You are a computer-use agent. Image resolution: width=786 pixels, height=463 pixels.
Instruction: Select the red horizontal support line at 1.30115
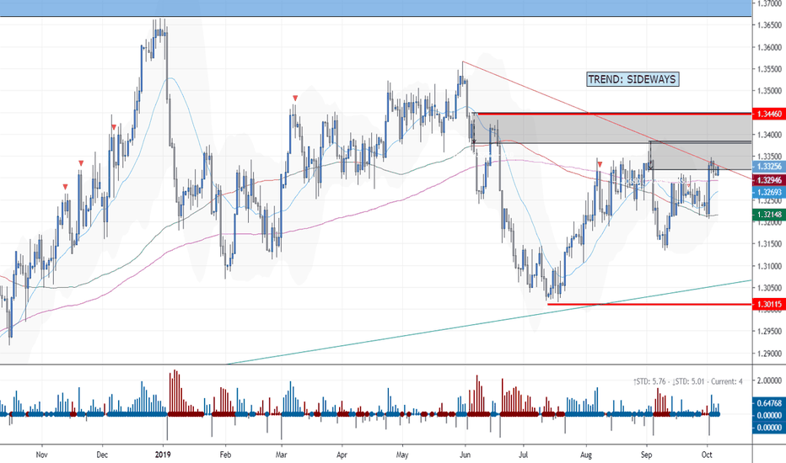pos(649,304)
